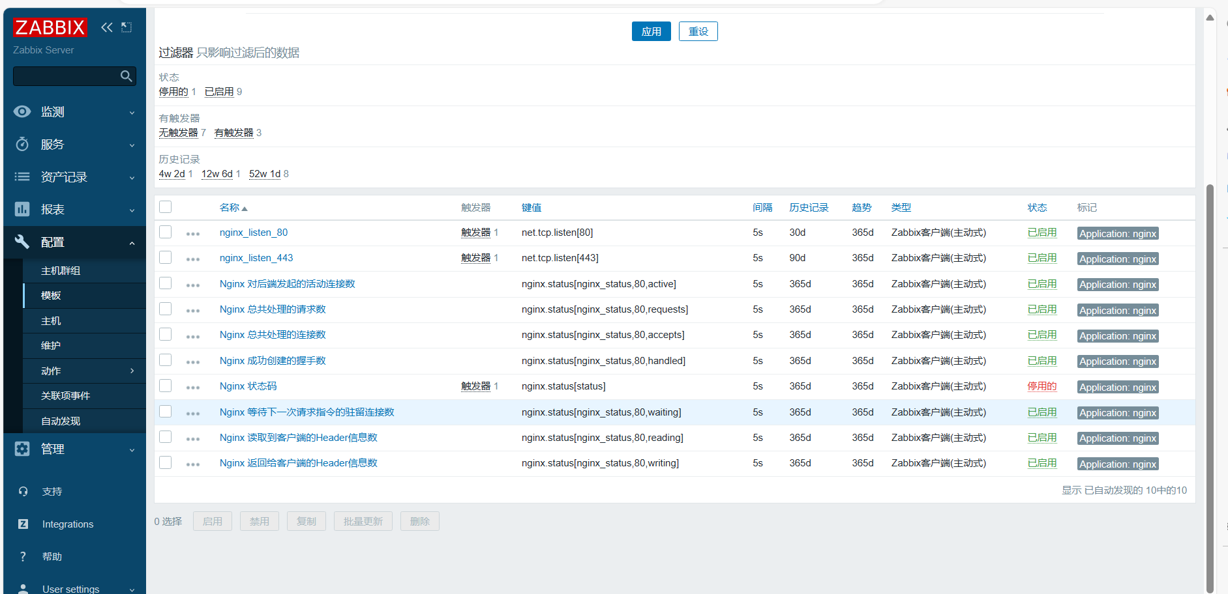Expand the 服务 menu chevron
1228x594 pixels.
click(x=132, y=145)
